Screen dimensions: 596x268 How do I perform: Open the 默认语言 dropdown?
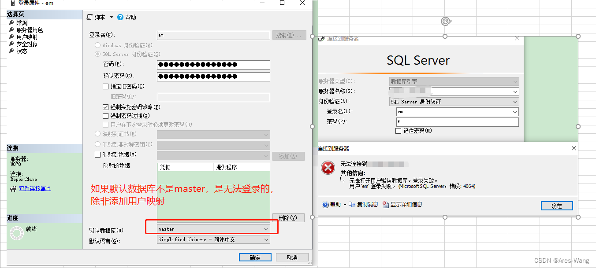coord(213,239)
